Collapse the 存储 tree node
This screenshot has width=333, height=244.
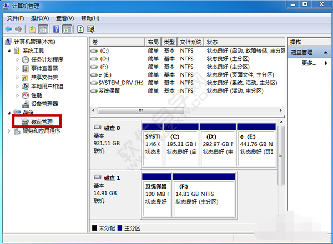pos(9,113)
